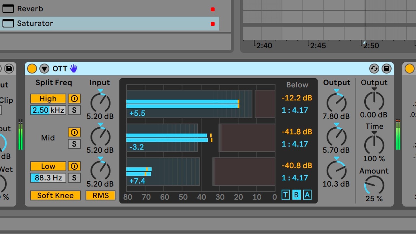416x234 pixels.
Task: Toggle the Soft Knee button
Action: click(x=55, y=195)
